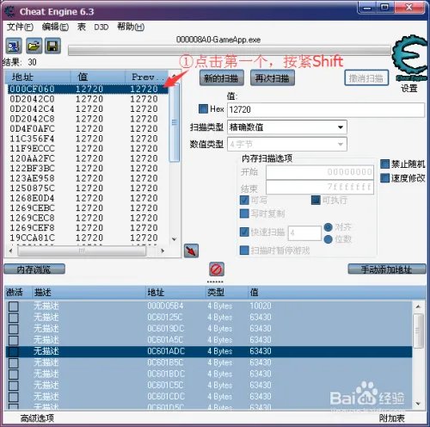Click the floppy disk save icon
Image resolution: width=430 pixels, height=427 pixels.
tap(52, 46)
